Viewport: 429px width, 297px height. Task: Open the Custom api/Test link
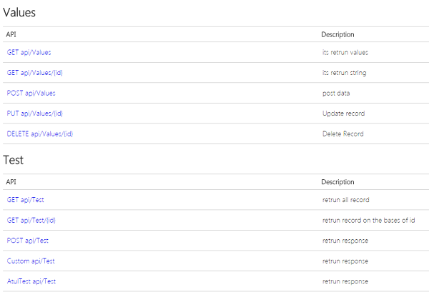point(31,261)
